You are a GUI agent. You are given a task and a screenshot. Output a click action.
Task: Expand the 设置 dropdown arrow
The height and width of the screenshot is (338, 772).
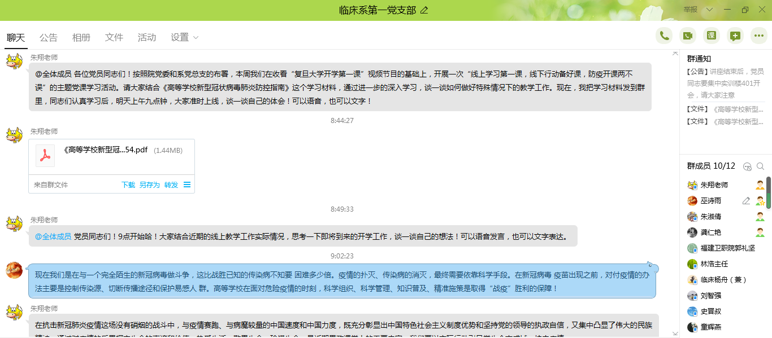(196, 38)
